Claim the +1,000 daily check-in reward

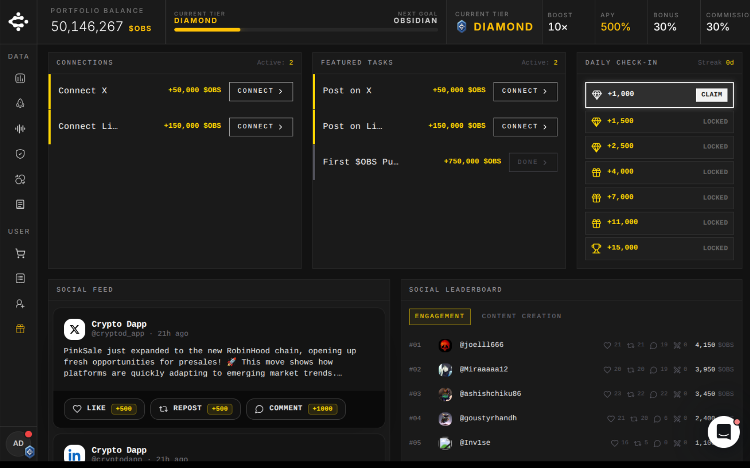[x=711, y=95]
